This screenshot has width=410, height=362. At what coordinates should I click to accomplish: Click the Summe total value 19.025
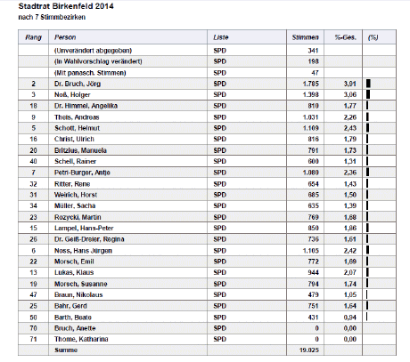[x=309, y=350]
